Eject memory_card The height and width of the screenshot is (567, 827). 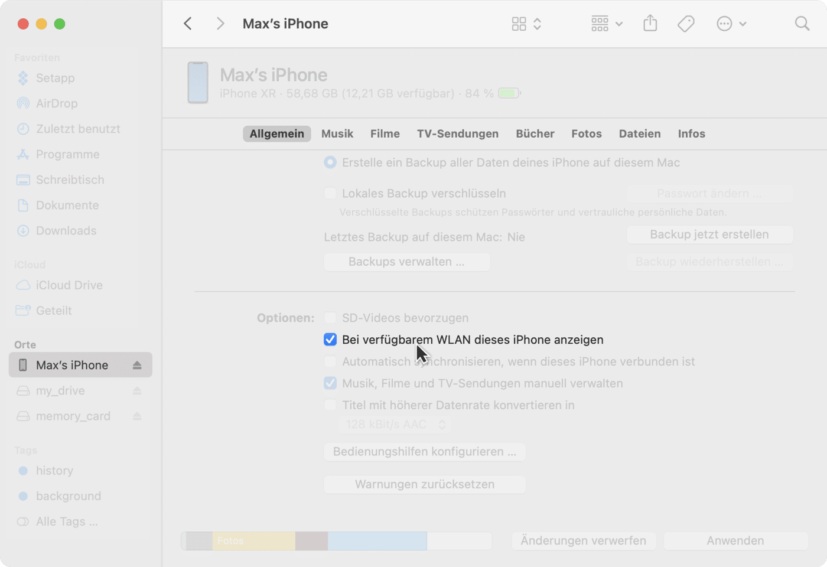(x=137, y=416)
